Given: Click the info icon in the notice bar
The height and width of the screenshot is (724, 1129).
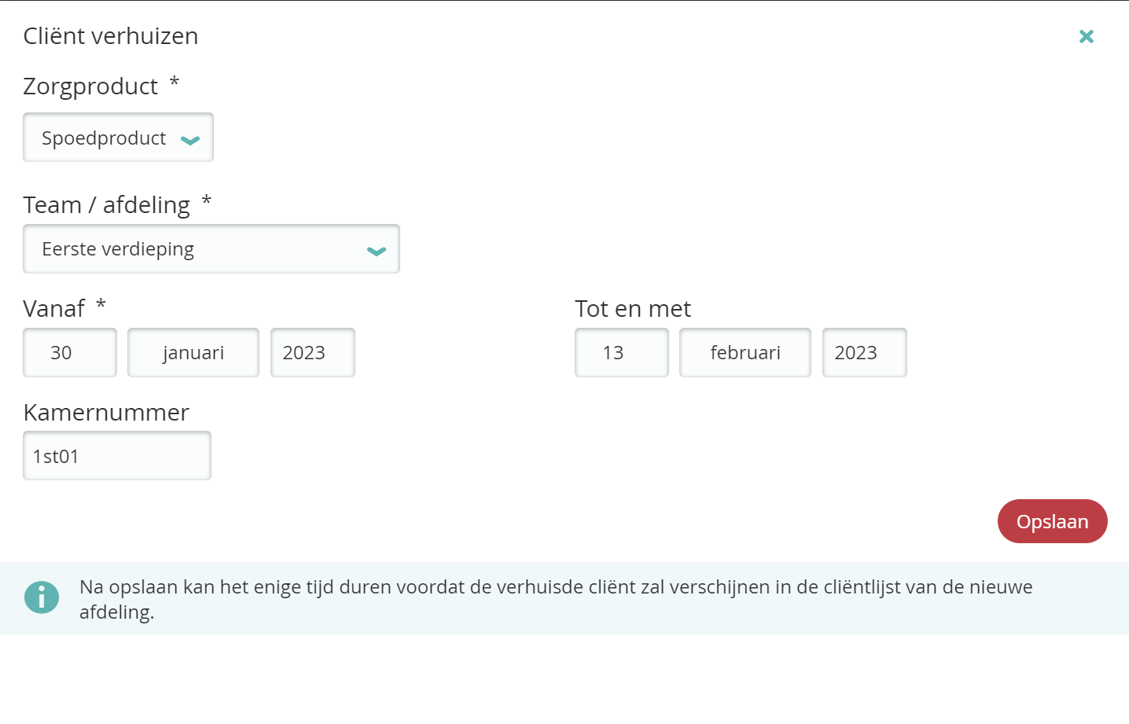Looking at the screenshot, I should pos(42,597).
